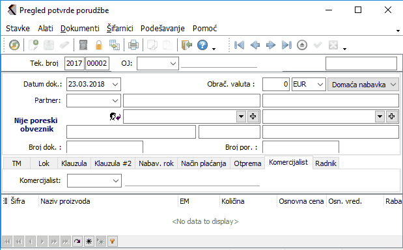Open black arrow of first partner-address combo
The height and width of the screenshot is (250, 403).
pyautogui.click(x=241, y=117)
